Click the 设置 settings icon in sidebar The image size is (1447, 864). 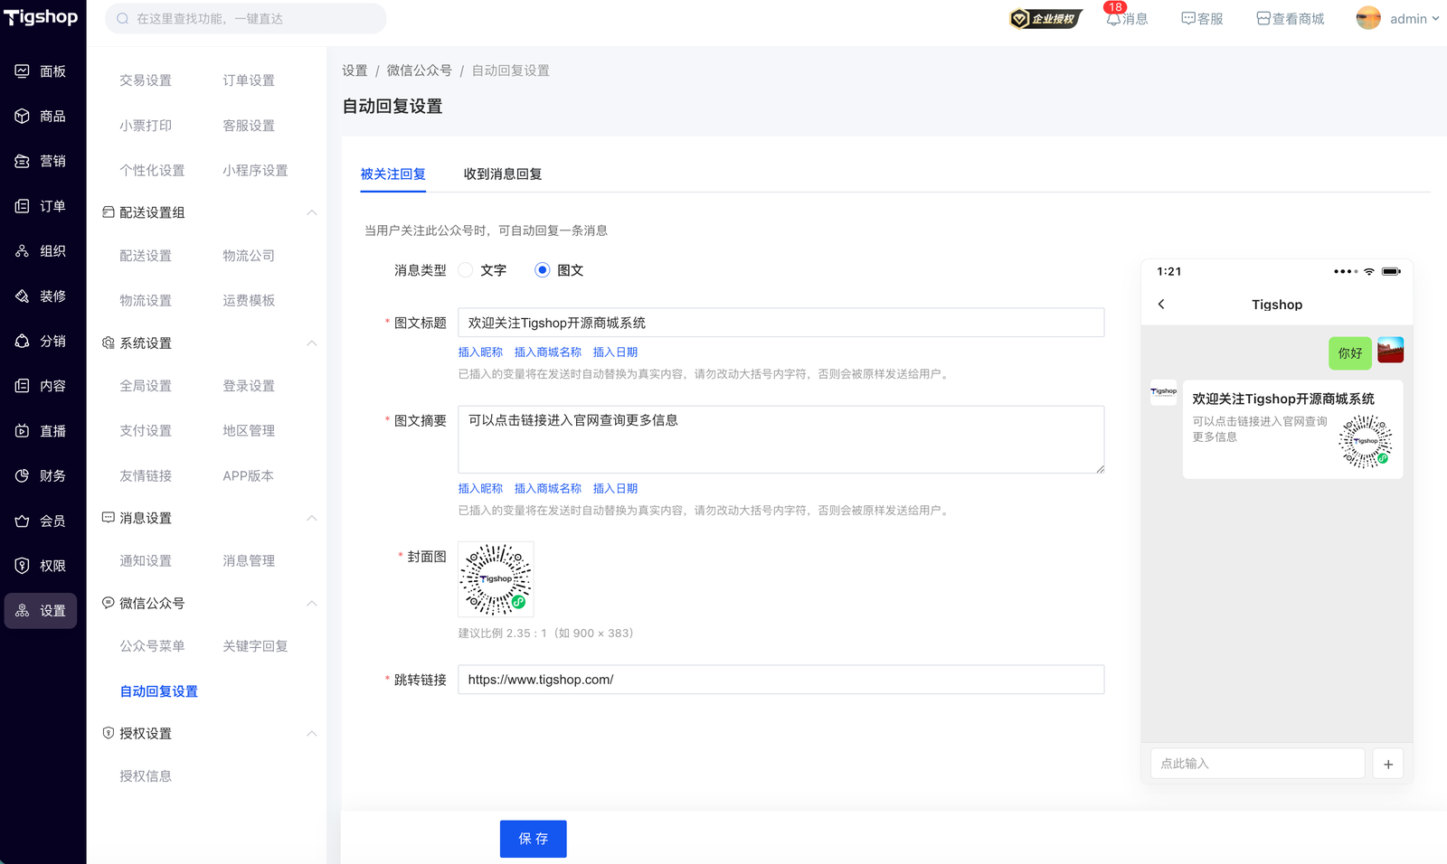23,611
